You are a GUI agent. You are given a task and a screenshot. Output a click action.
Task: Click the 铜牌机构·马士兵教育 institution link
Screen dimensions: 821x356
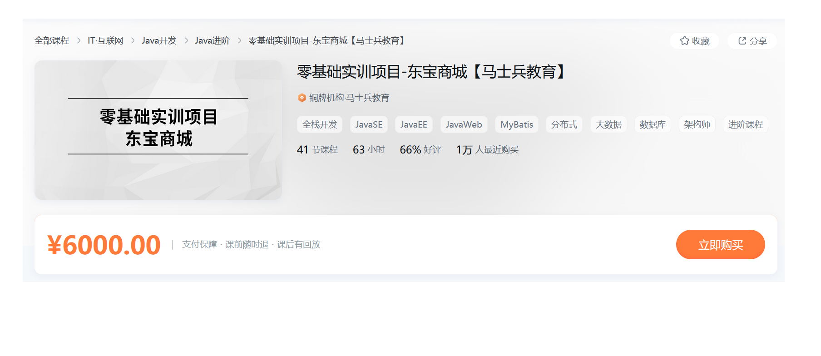pos(349,98)
